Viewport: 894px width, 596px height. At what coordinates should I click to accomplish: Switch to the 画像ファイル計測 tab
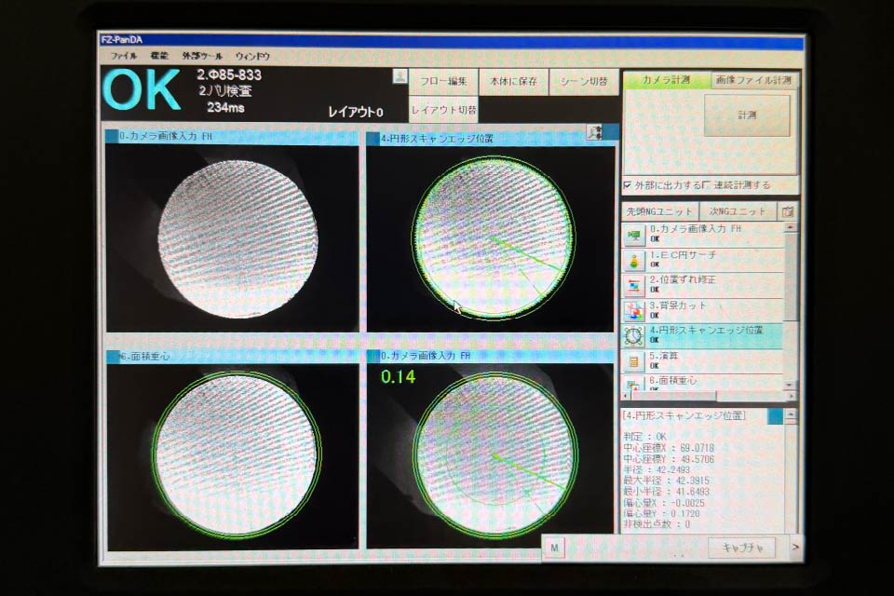point(753,81)
